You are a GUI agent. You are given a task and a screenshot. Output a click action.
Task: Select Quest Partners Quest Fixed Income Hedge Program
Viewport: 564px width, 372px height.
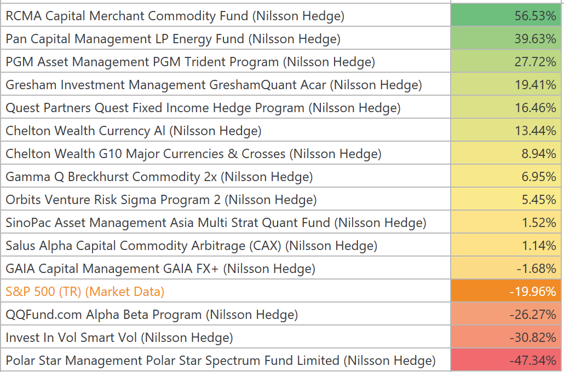[x=203, y=108]
